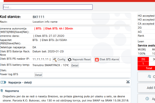Open Power log BTS Detail button
The height and width of the screenshot is (103, 155).
[38, 75]
